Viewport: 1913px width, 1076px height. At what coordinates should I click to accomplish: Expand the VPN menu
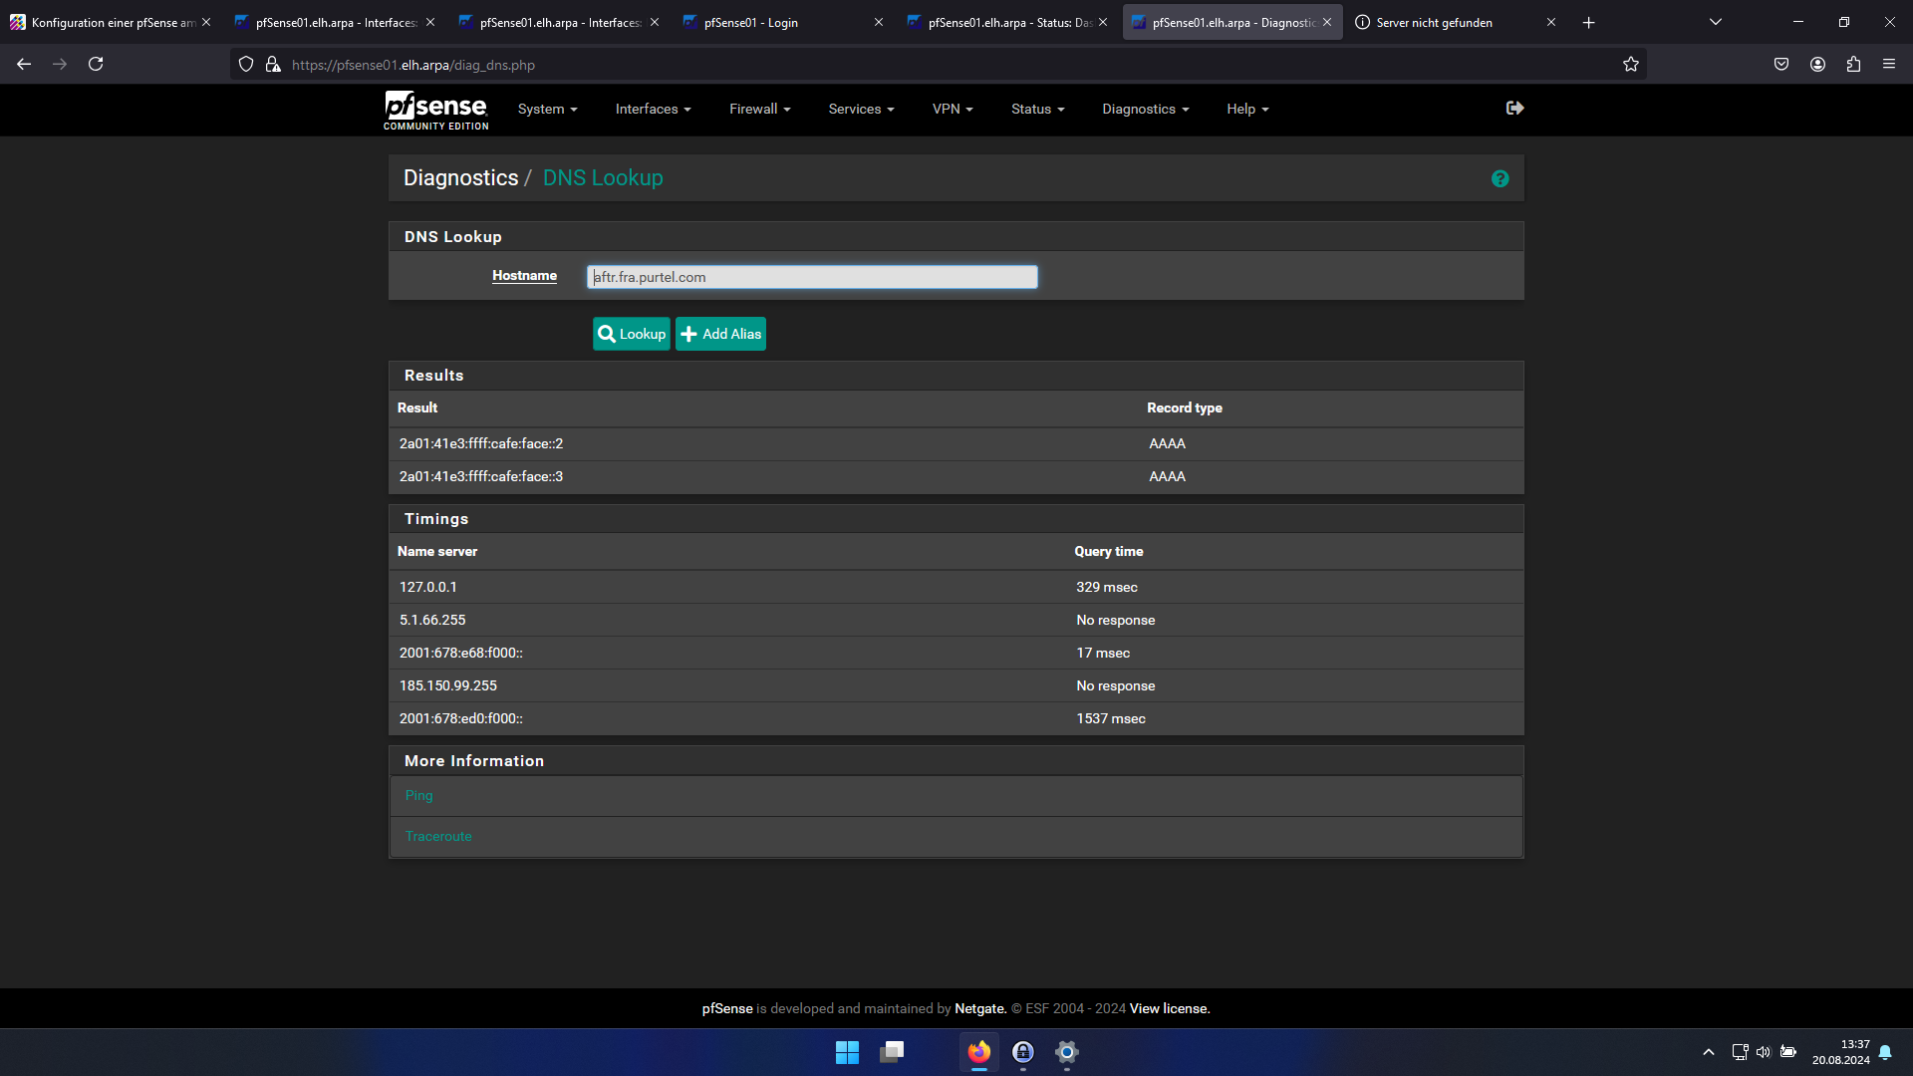[953, 109]
